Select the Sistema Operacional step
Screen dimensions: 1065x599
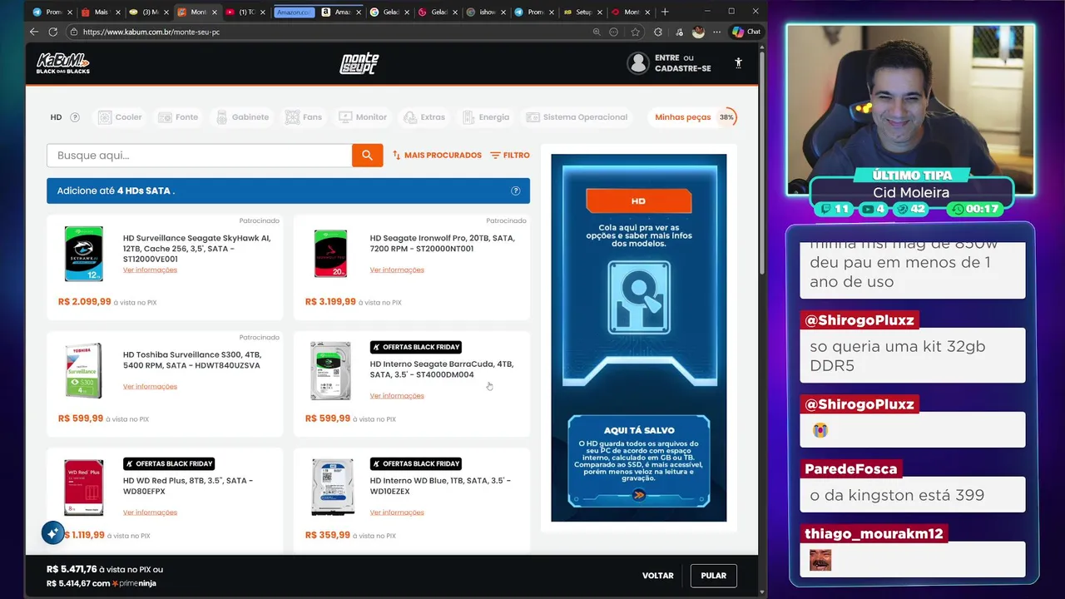tap(577, 117)
